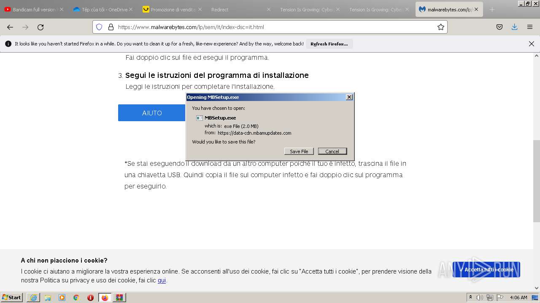This screenshot has height=303, width=540.
Task: Open the media player taskbar icon
Action: 62,298
